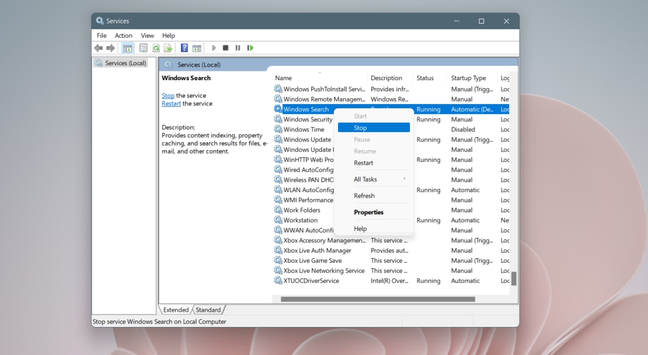The height and width of the screenshot is (355, 648).
Task: Open the Action menu
Action: [x=124, y=36]
